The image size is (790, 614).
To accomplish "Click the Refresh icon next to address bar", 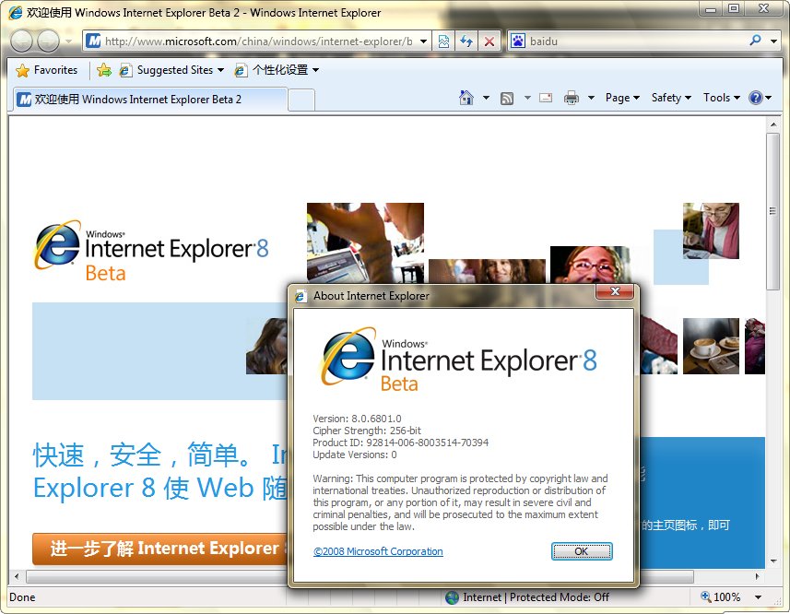I will (x=466, y=41).
